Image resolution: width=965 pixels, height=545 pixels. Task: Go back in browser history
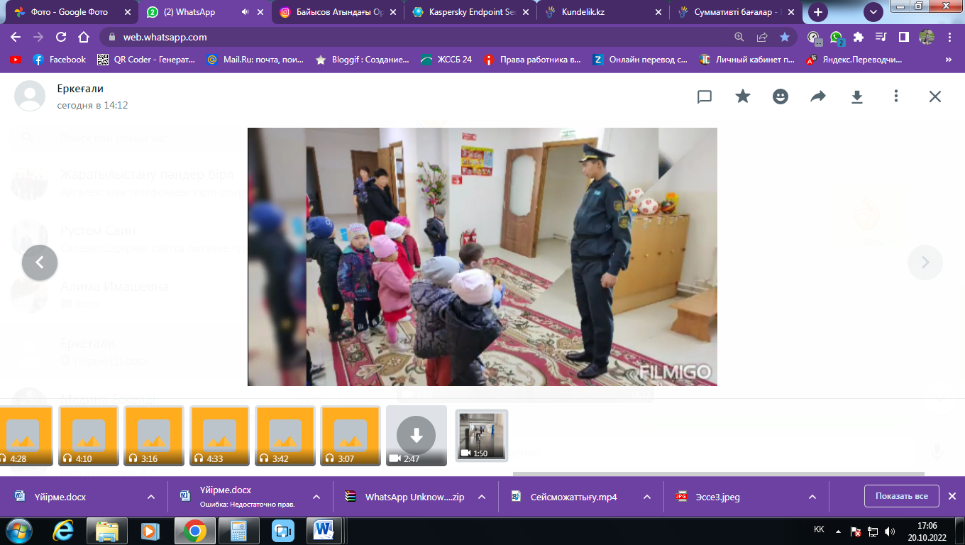tap(16, 37)
